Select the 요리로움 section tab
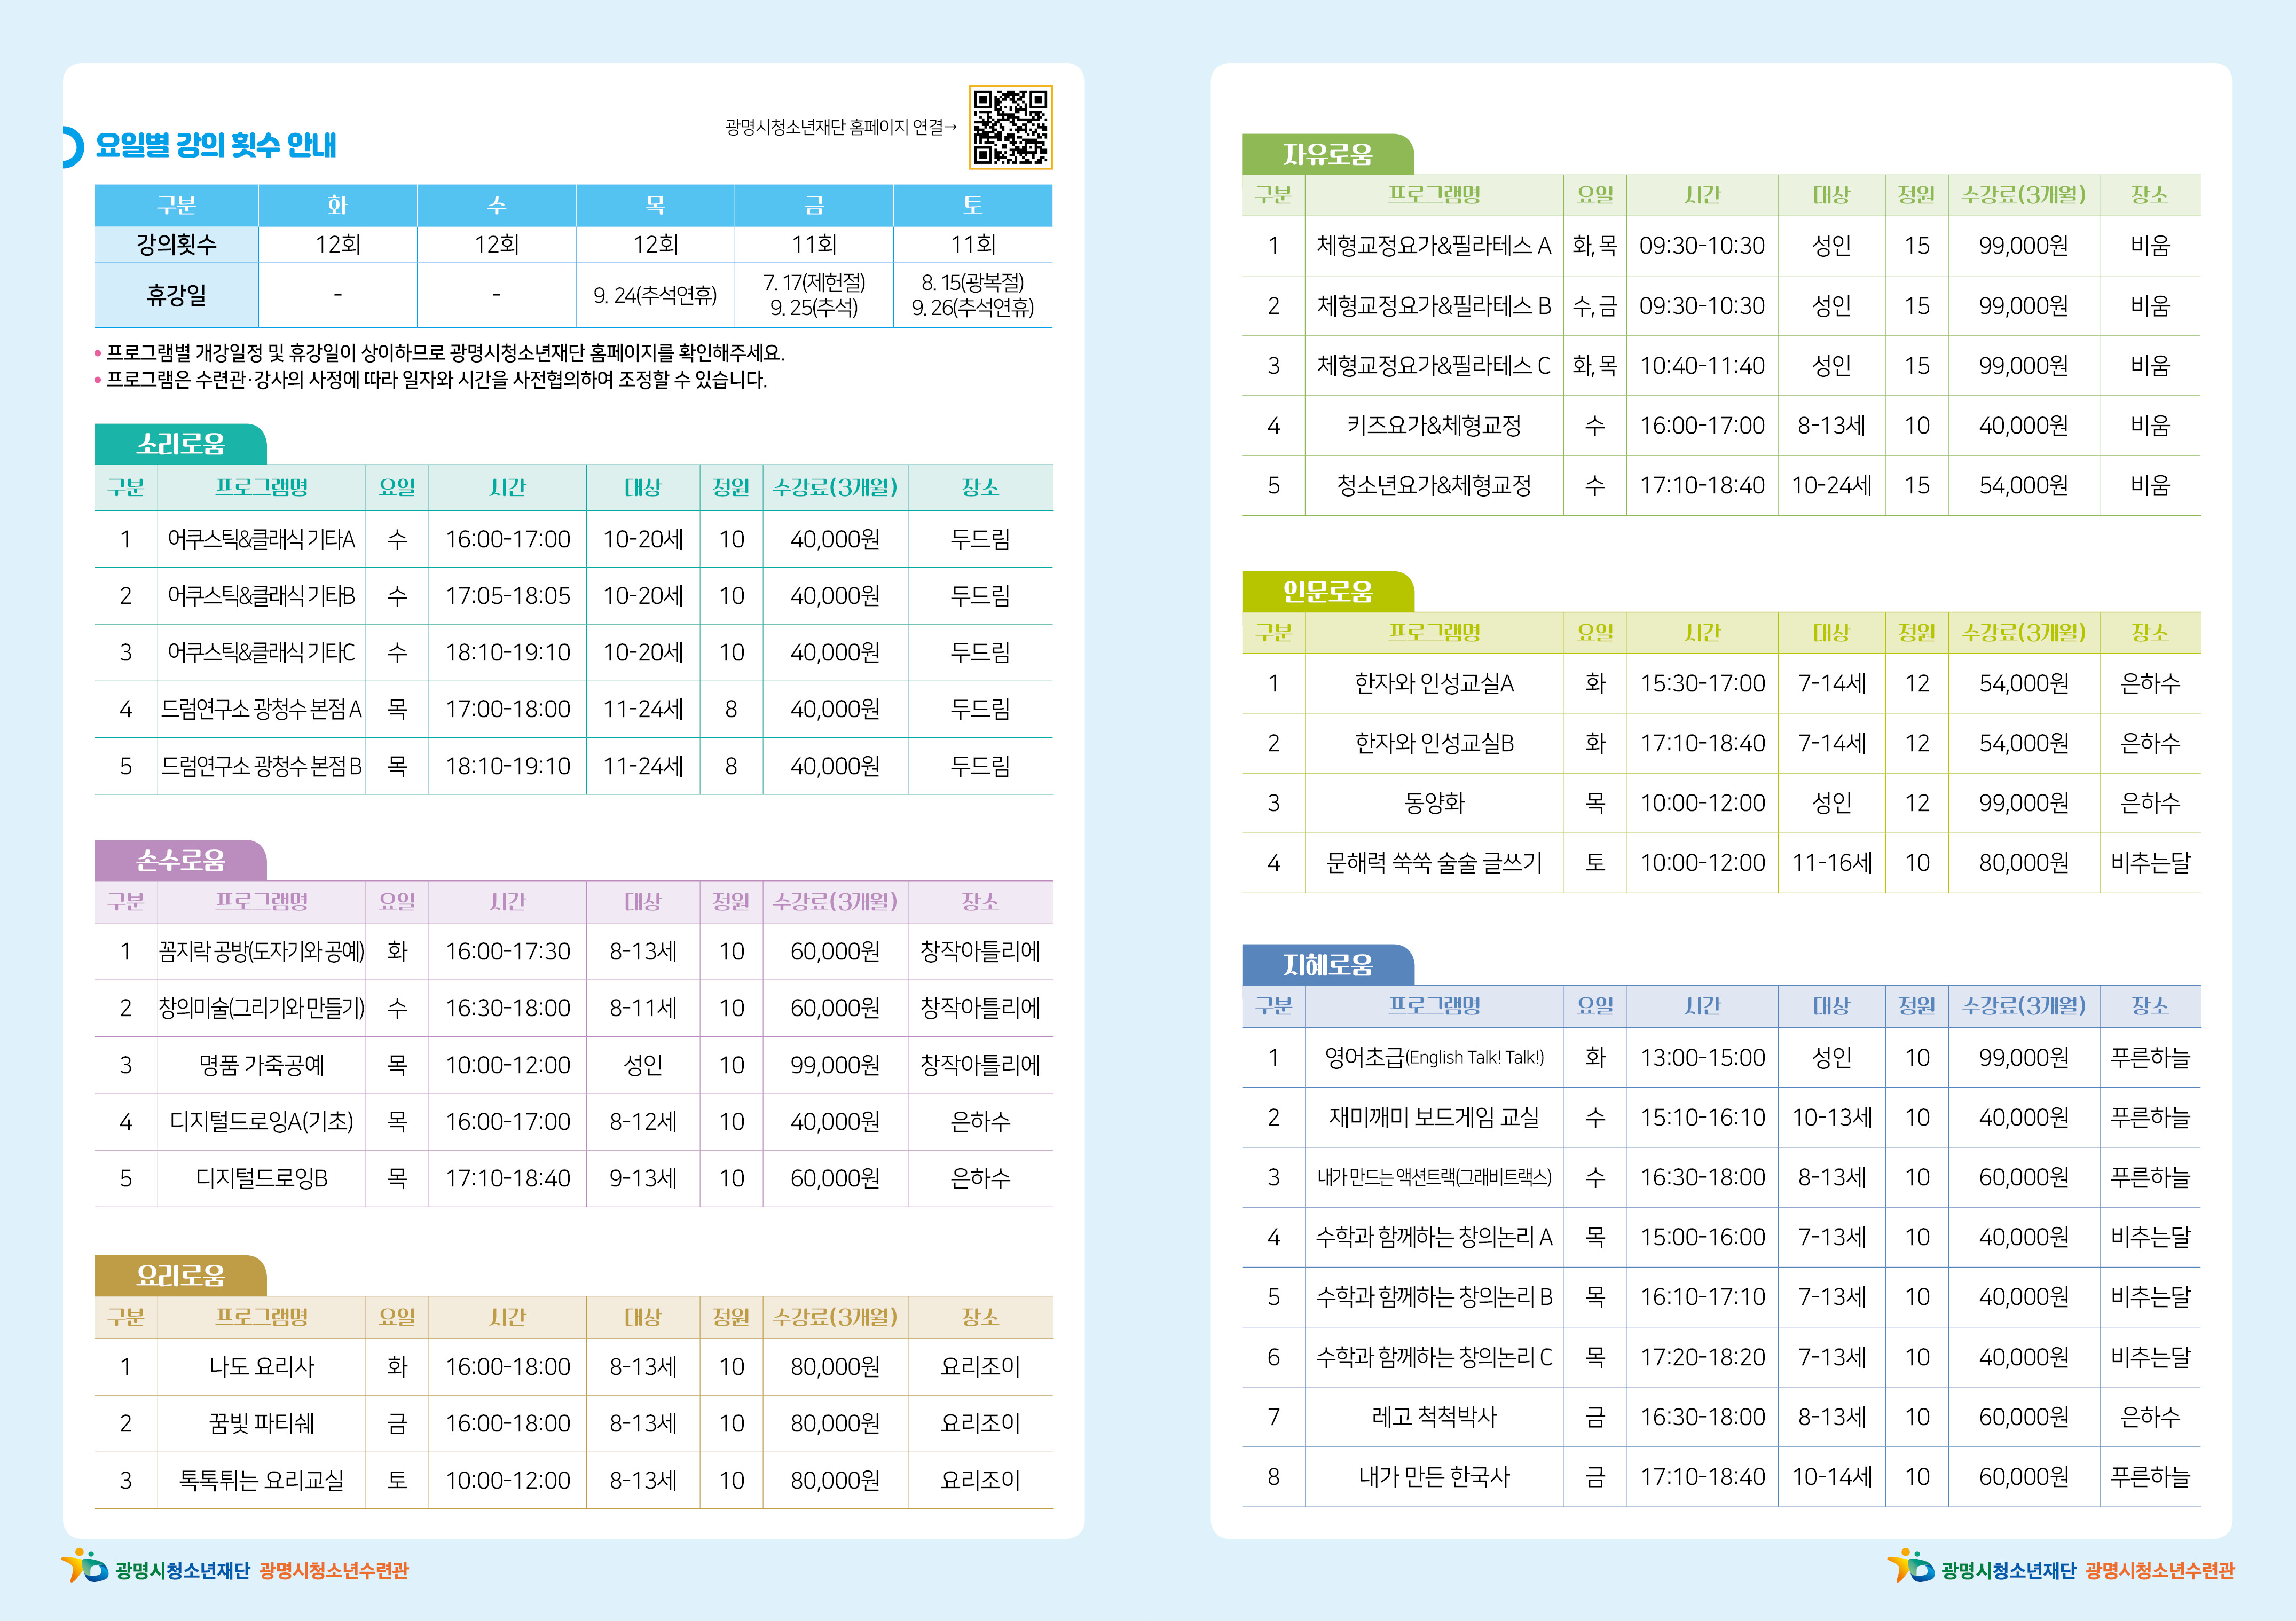2296x1621 pixels. [x=181, y=1275]
